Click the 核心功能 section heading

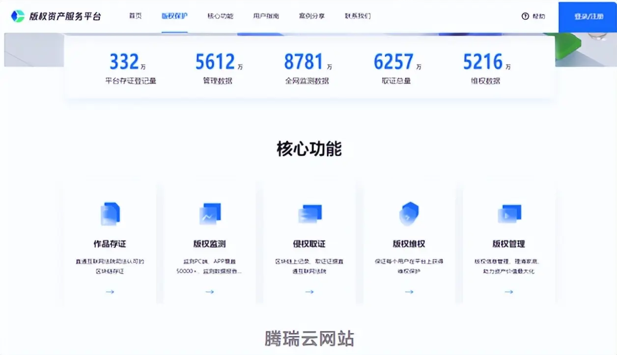(309, 149)
